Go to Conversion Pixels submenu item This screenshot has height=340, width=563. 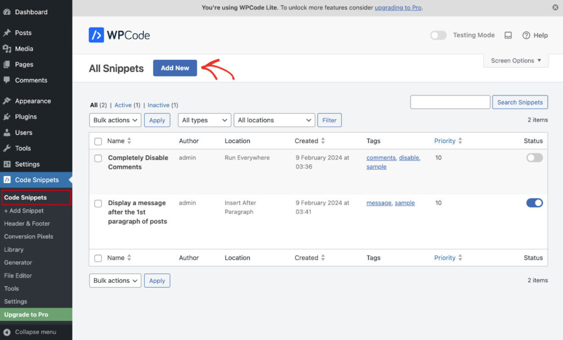coord(29,237)
